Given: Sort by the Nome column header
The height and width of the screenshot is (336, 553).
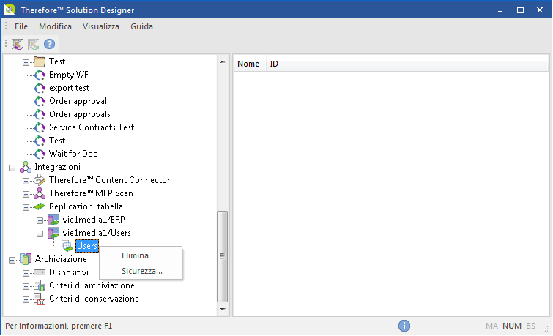Looking at the screenshot, I should [249, 64].
